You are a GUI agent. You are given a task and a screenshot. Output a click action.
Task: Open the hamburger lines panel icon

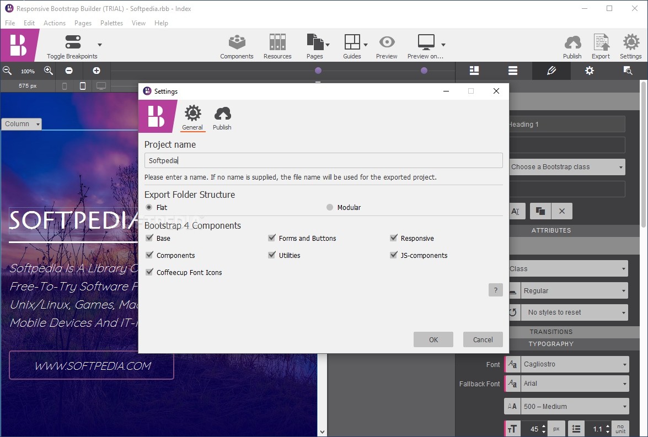[513, 71]
